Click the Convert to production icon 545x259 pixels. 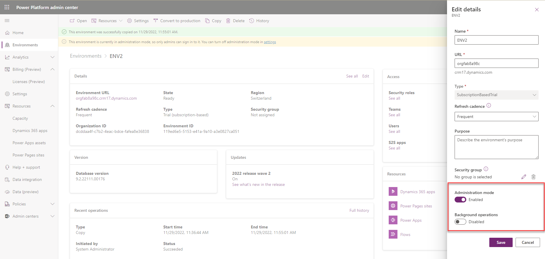(156, 21)
